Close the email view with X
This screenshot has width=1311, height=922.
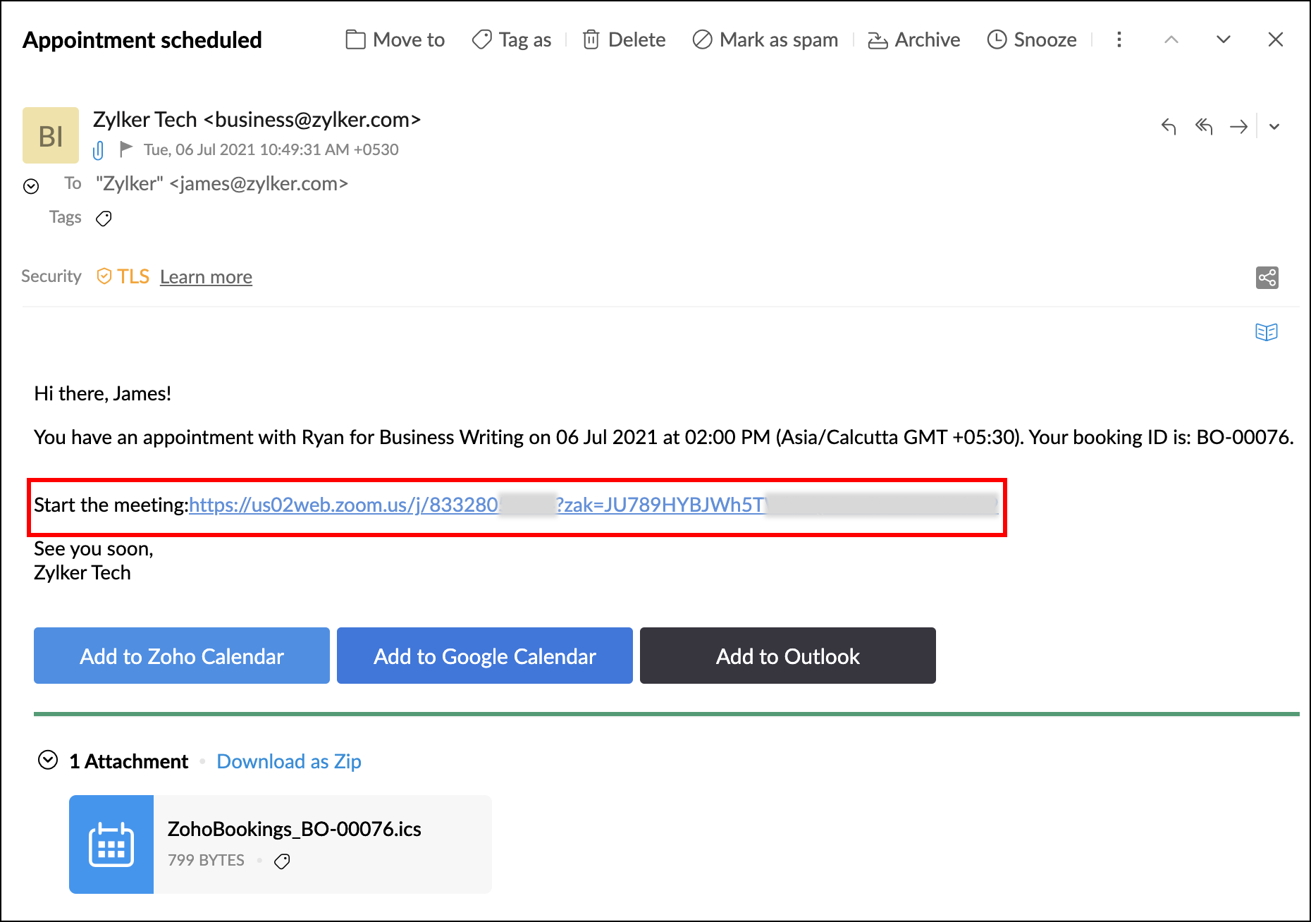click(1276, 39)
